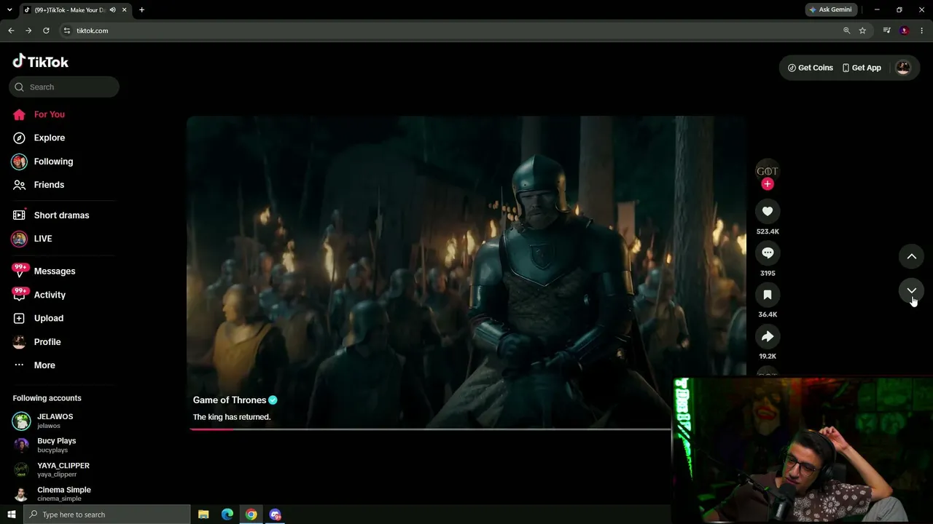Go to the previous video
The image size is (933, 524).
coord(911,256)
